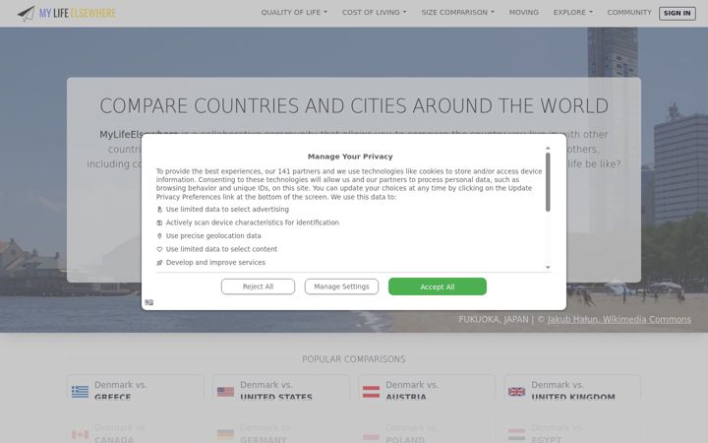Screen dimensions: 708x443
Task: Reject all cookies in privacy dialog
Action: 258,286
